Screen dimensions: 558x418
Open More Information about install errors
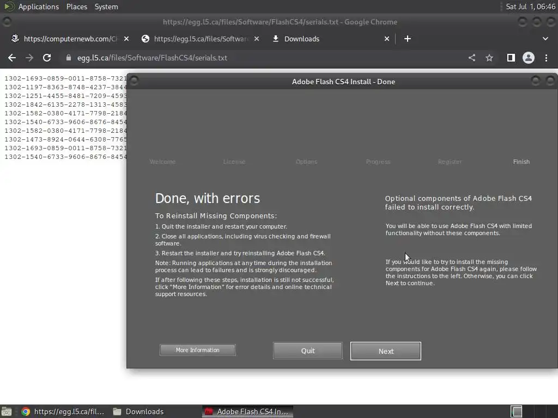197,350
